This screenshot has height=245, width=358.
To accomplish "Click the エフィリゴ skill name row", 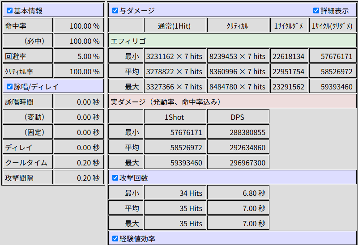I will (x=232, y=41).
